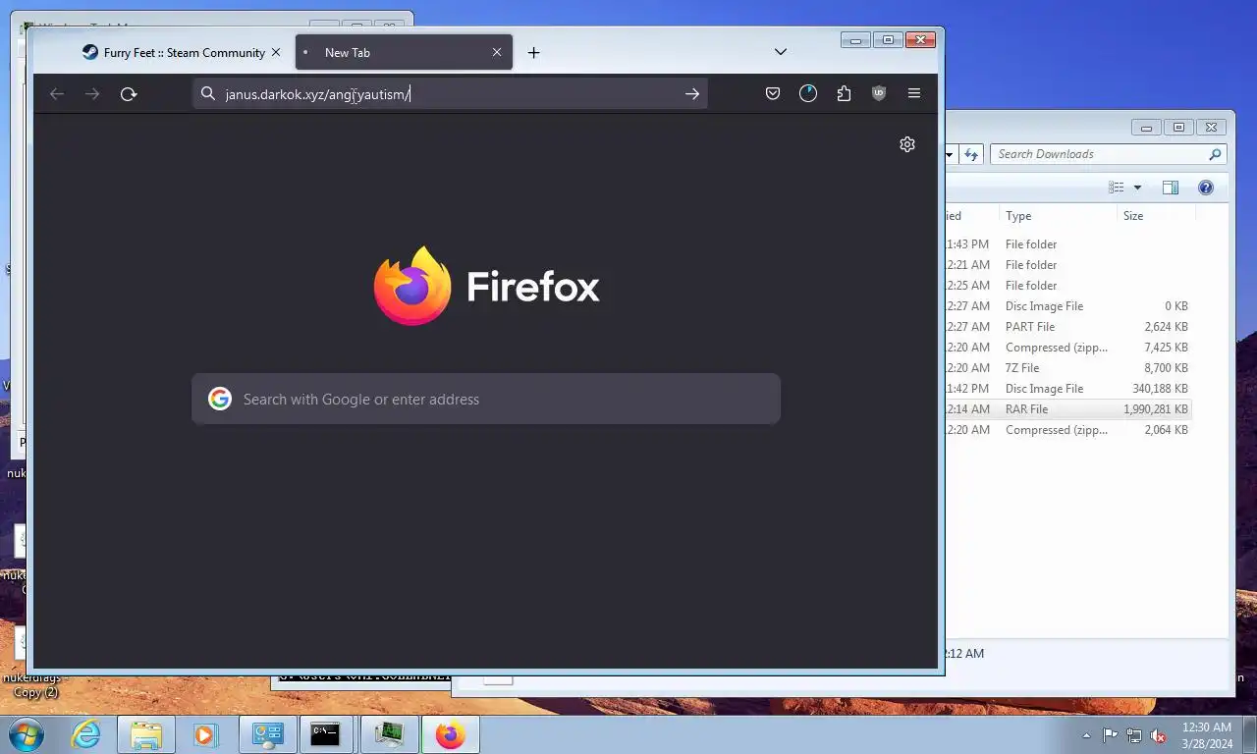Sort Explorer files by Size column
The height and width of the screenshot is (754, 1257).
click(1156, 216)
